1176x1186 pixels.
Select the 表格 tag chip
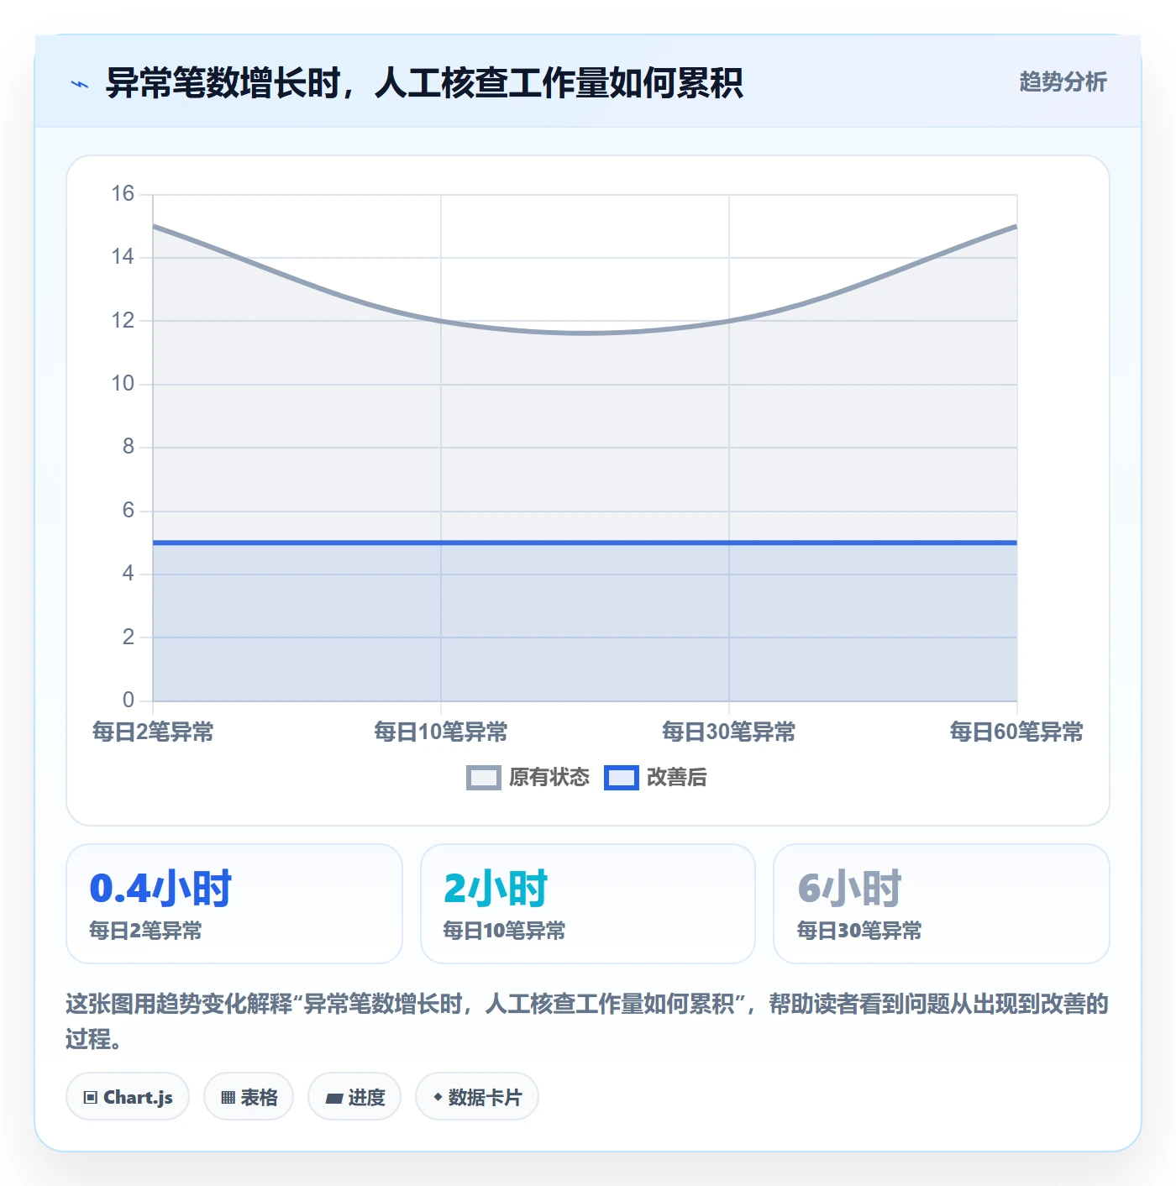(x=249, y=1097)
